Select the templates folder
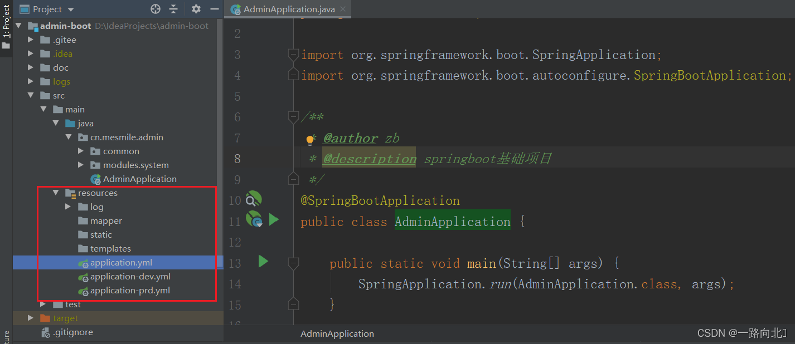 110,249
